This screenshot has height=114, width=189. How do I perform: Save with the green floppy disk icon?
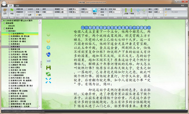coord(49,68)
